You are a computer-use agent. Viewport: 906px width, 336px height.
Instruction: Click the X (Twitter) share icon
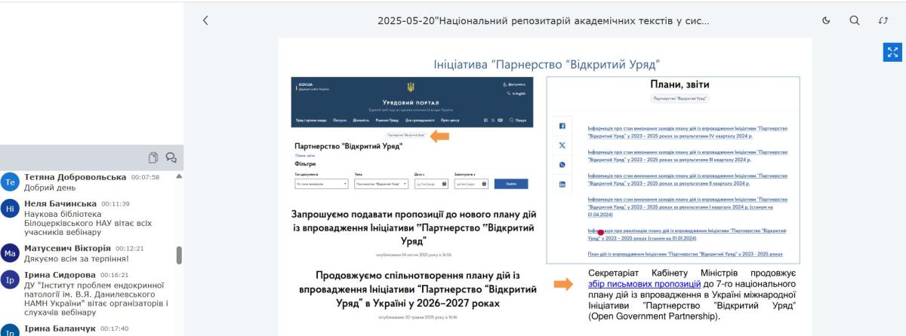pos(561,145)
